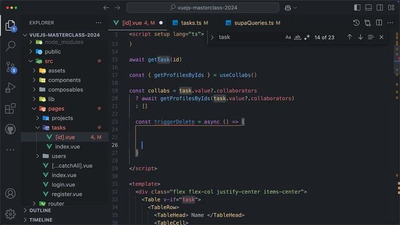Click the editor minimap scrollbar
This screenshot has width=400, height=225.
point(397,127)
